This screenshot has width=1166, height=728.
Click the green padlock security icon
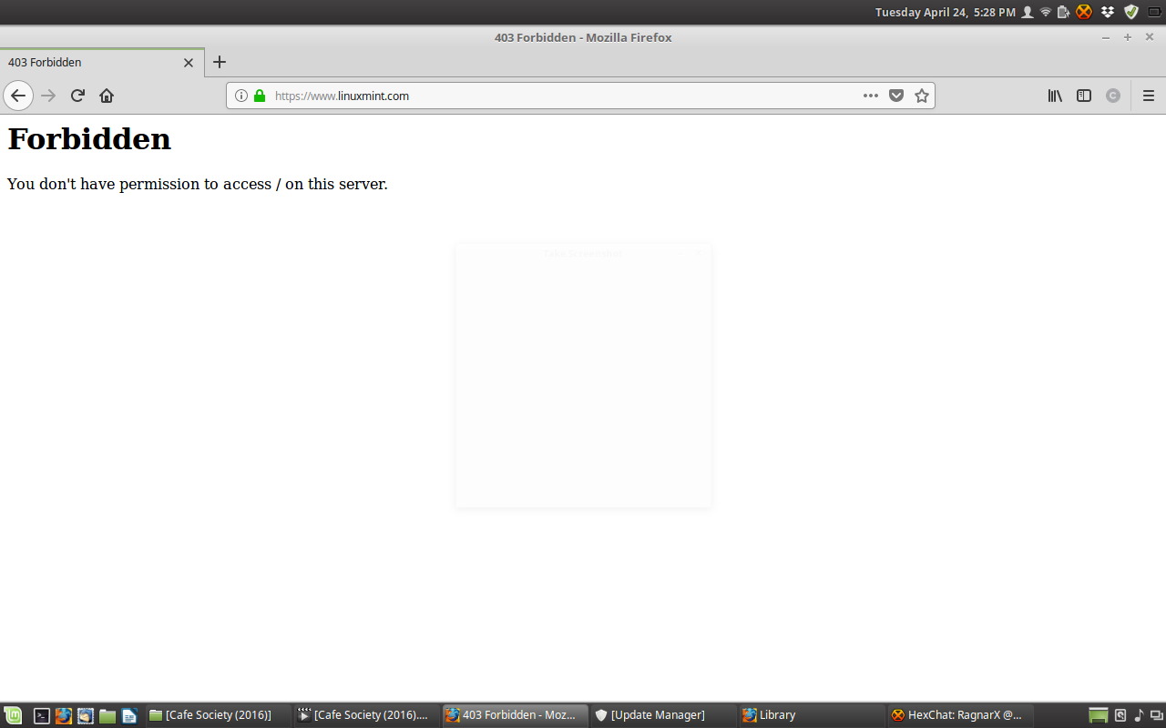click(260, 96)
